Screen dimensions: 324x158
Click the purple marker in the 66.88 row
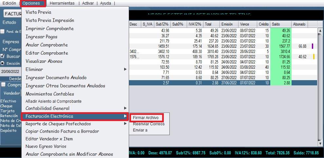(313, 46)
